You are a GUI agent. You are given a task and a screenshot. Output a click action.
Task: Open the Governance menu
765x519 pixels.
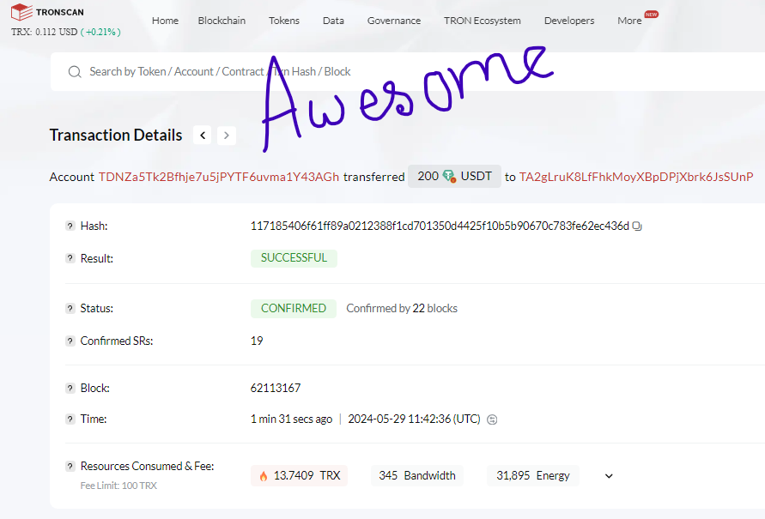(394, 21)
